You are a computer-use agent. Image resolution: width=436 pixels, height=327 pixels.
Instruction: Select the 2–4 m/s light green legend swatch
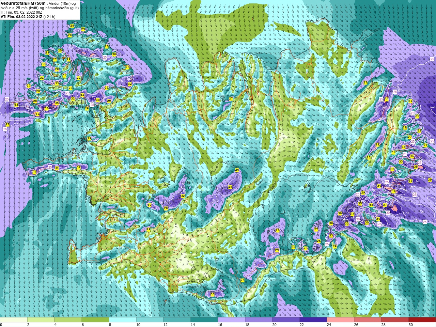point(41,320)
